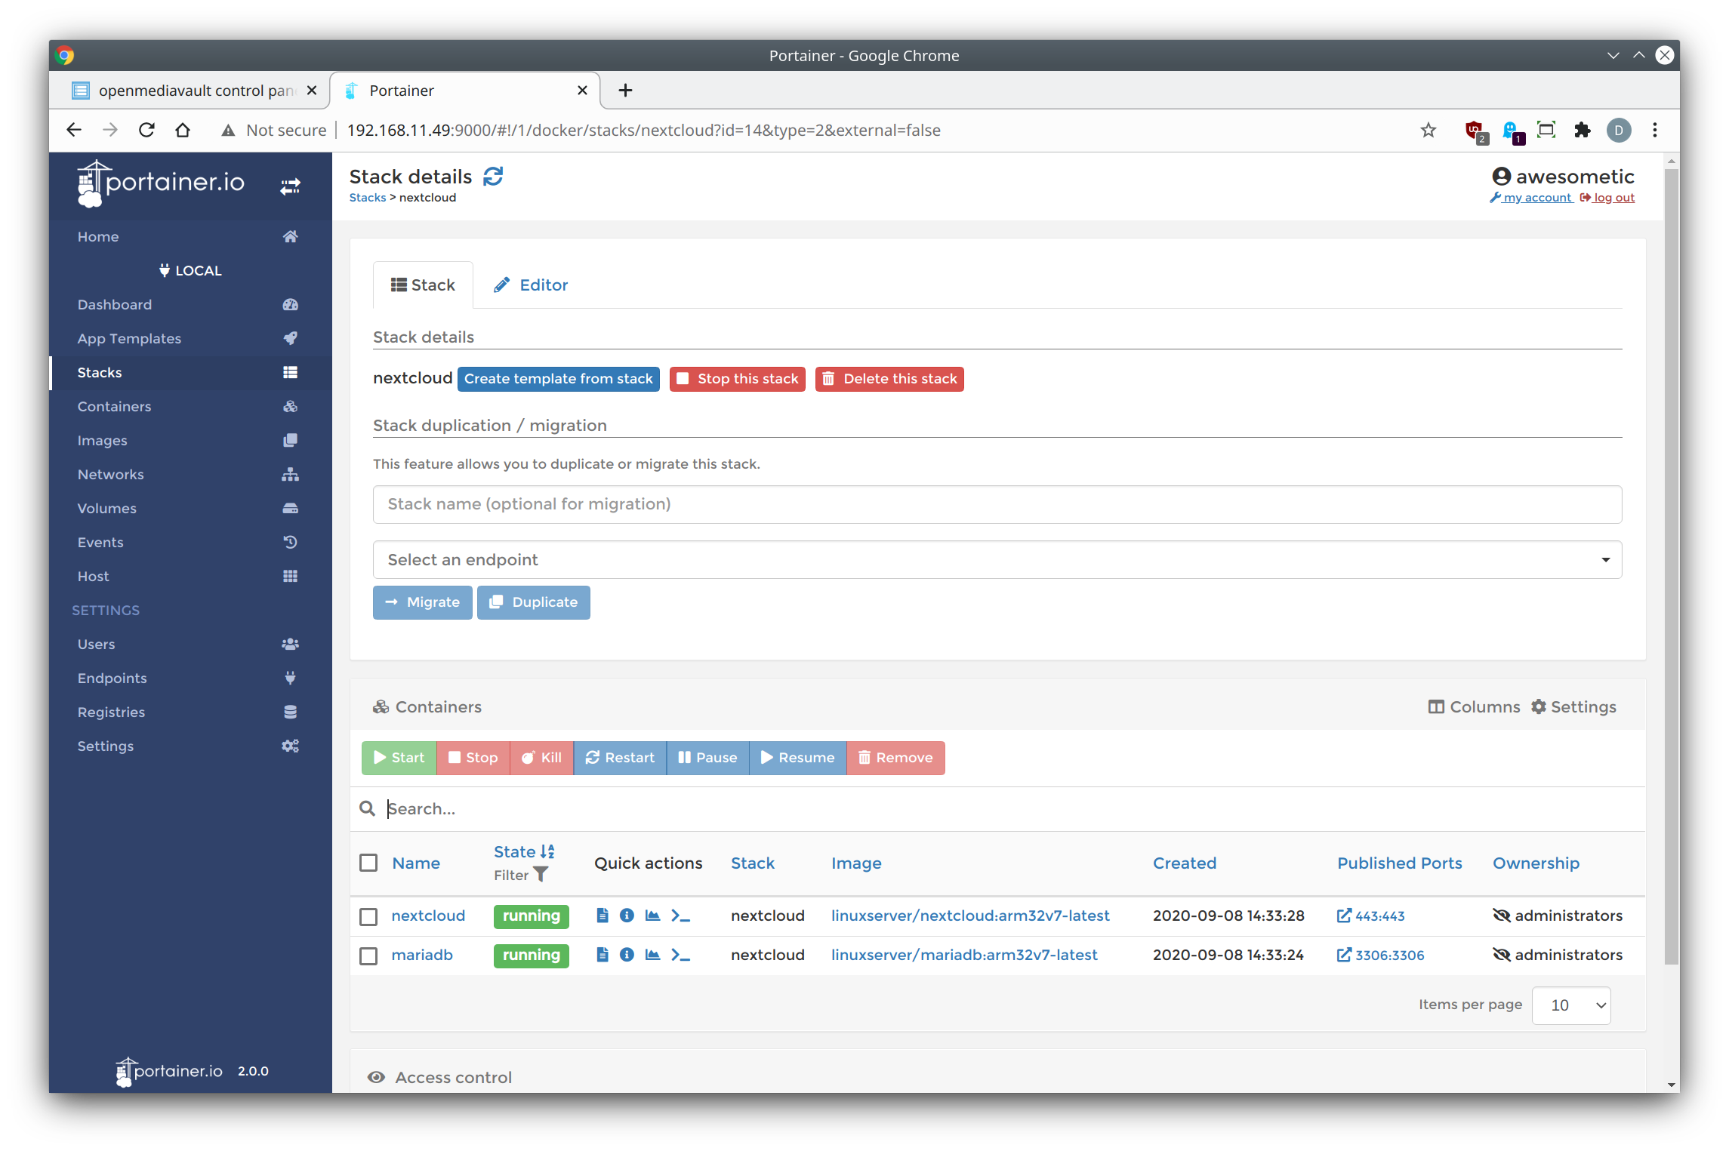Switch to the Editor tab

[x=531, y=285]
